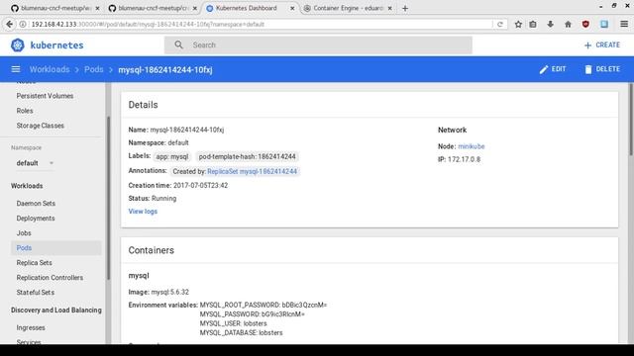Image resolution: width=634 pixels, height=356 pixels.
Task: Click site information icon in address bar
Action: (23, 24)
